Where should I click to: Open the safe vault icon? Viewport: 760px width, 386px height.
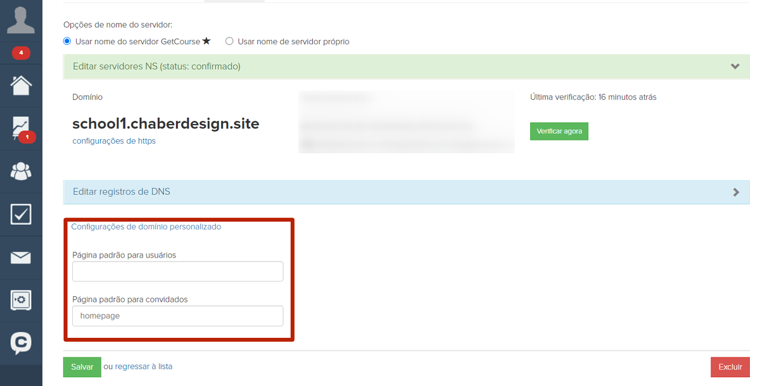(x=21, y=300)
